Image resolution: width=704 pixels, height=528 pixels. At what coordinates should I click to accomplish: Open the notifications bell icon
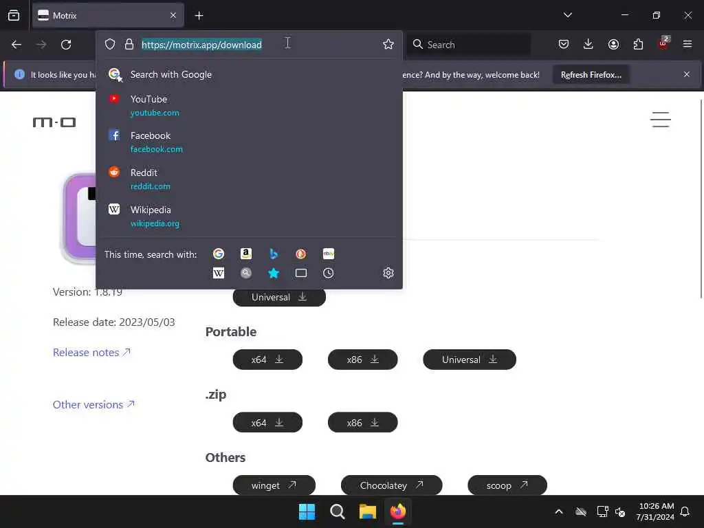pyautogui.click(x=685, y=511)
